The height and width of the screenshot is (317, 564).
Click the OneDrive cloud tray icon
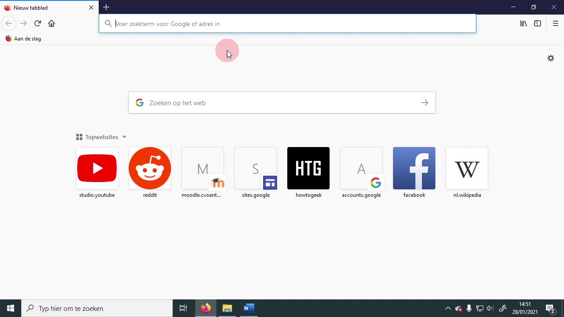click(x=459, y=308)
